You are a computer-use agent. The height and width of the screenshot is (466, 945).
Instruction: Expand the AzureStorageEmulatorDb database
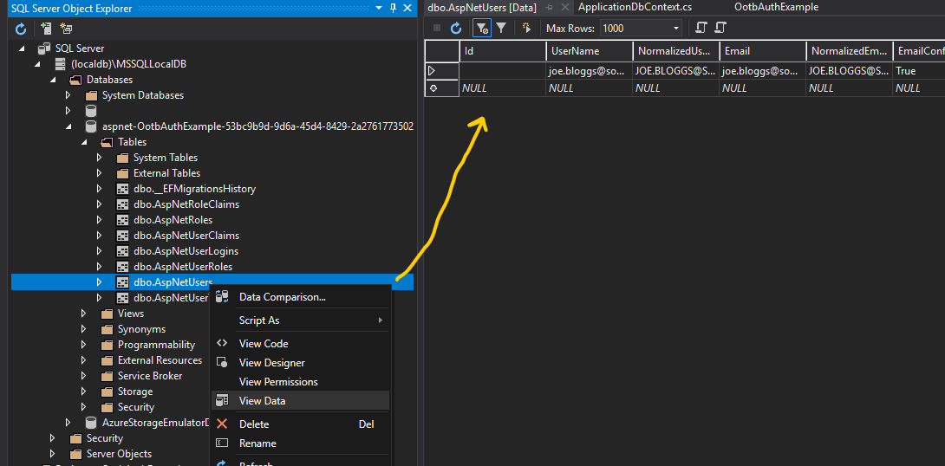tap(68, 423)
